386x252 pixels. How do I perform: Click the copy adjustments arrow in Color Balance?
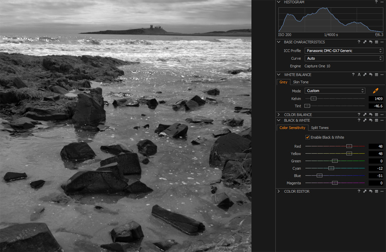point(365,115)
